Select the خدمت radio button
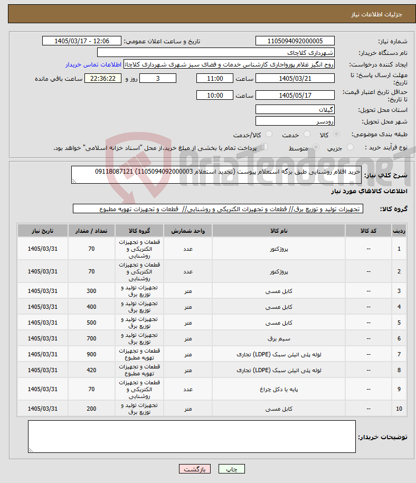This screenshot has width=416, height=483. (307, 134)
